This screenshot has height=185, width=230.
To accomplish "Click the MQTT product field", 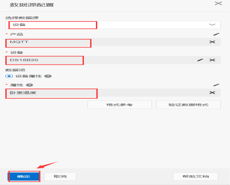I will [x=113, y=42].
